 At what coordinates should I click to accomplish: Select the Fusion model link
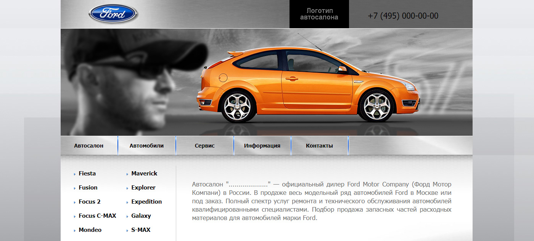point(88,188)
